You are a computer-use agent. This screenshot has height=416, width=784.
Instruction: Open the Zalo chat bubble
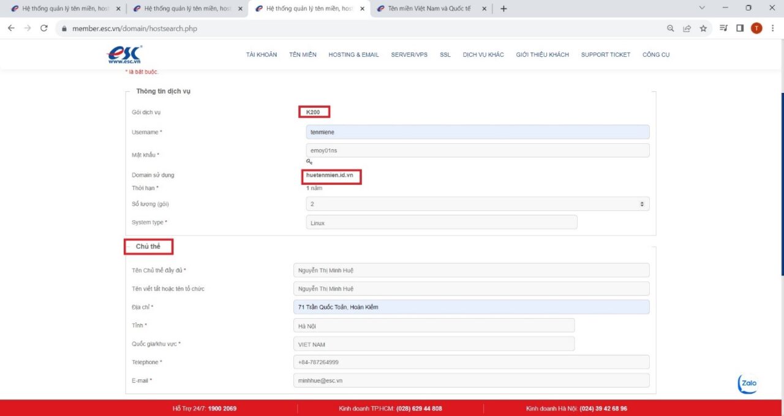click(748, 384)
